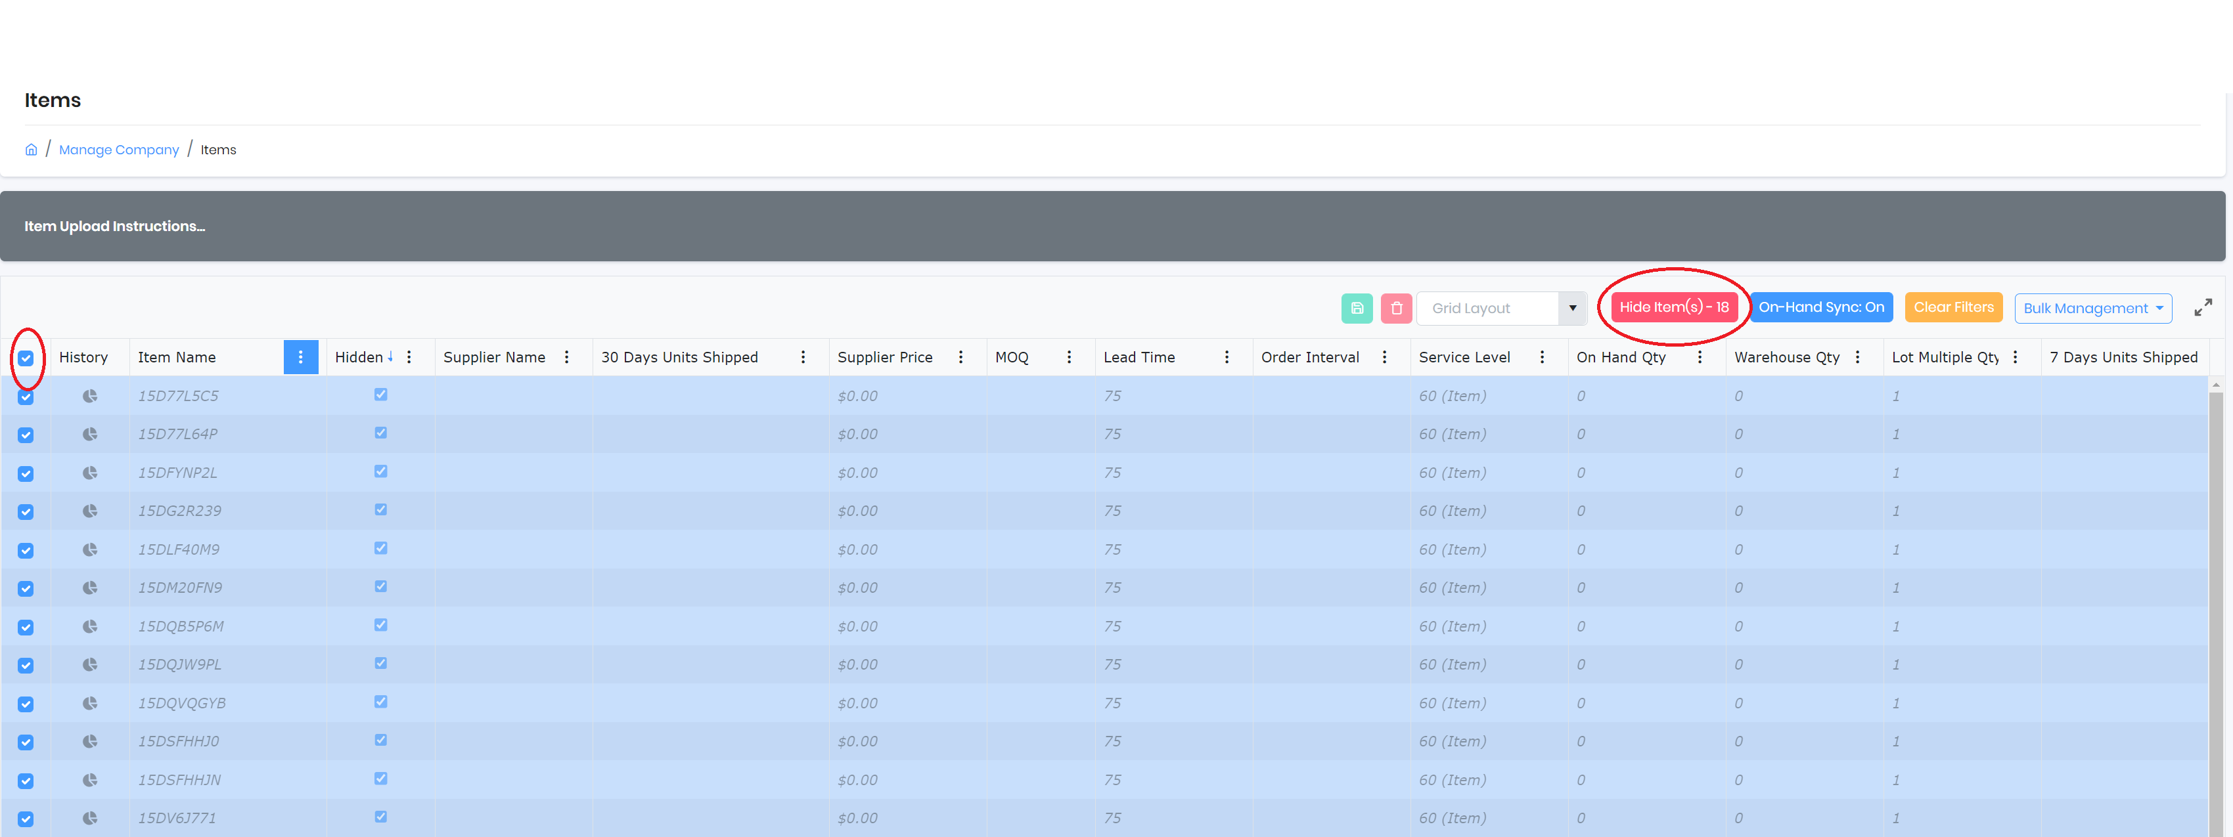
Task: Open history chart for item 15DLF40M9
Action: pos(89,549)
